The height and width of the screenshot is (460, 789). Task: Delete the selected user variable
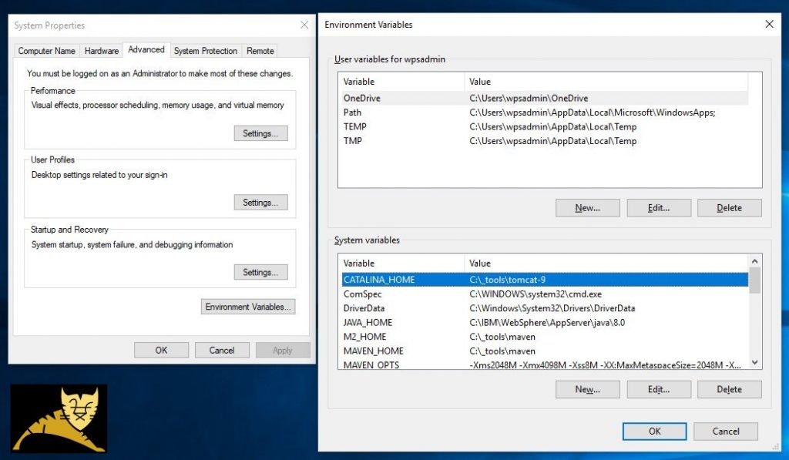coord(729,208)
